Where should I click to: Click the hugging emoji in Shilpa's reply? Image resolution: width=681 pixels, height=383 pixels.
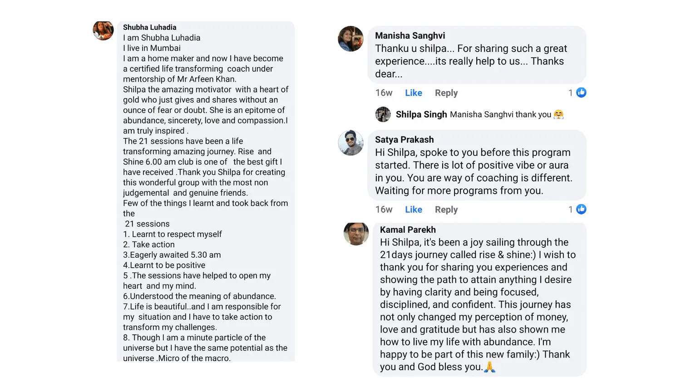tap(558, 114)
